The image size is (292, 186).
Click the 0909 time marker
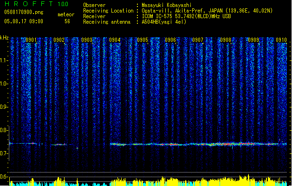coord(253,40)
